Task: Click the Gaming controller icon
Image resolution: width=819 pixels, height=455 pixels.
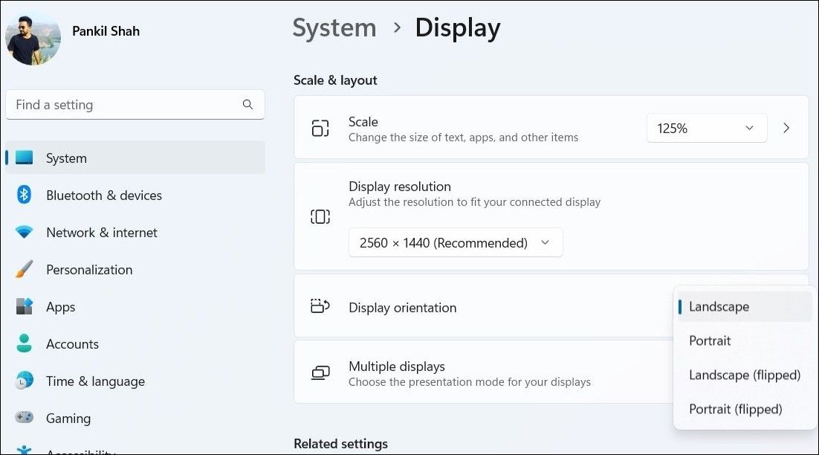Action: click(25, 418)
